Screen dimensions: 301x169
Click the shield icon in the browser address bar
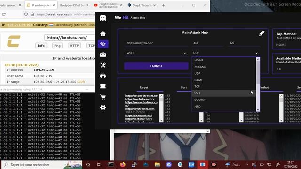(26, 15)
